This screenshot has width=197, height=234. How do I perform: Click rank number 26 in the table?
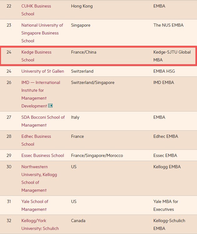point(9,82)
